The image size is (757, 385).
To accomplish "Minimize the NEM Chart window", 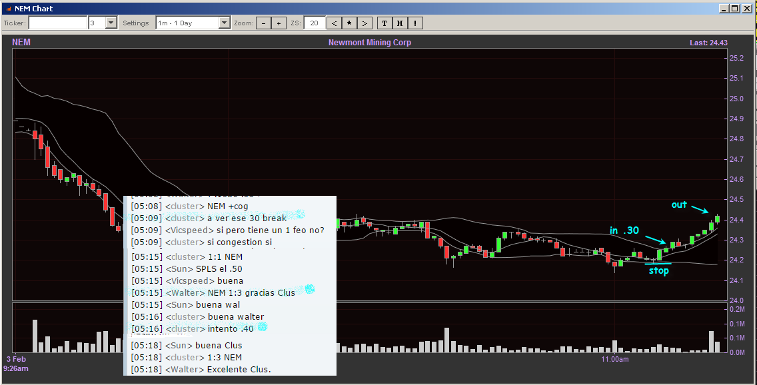I will tap(724, 9).
